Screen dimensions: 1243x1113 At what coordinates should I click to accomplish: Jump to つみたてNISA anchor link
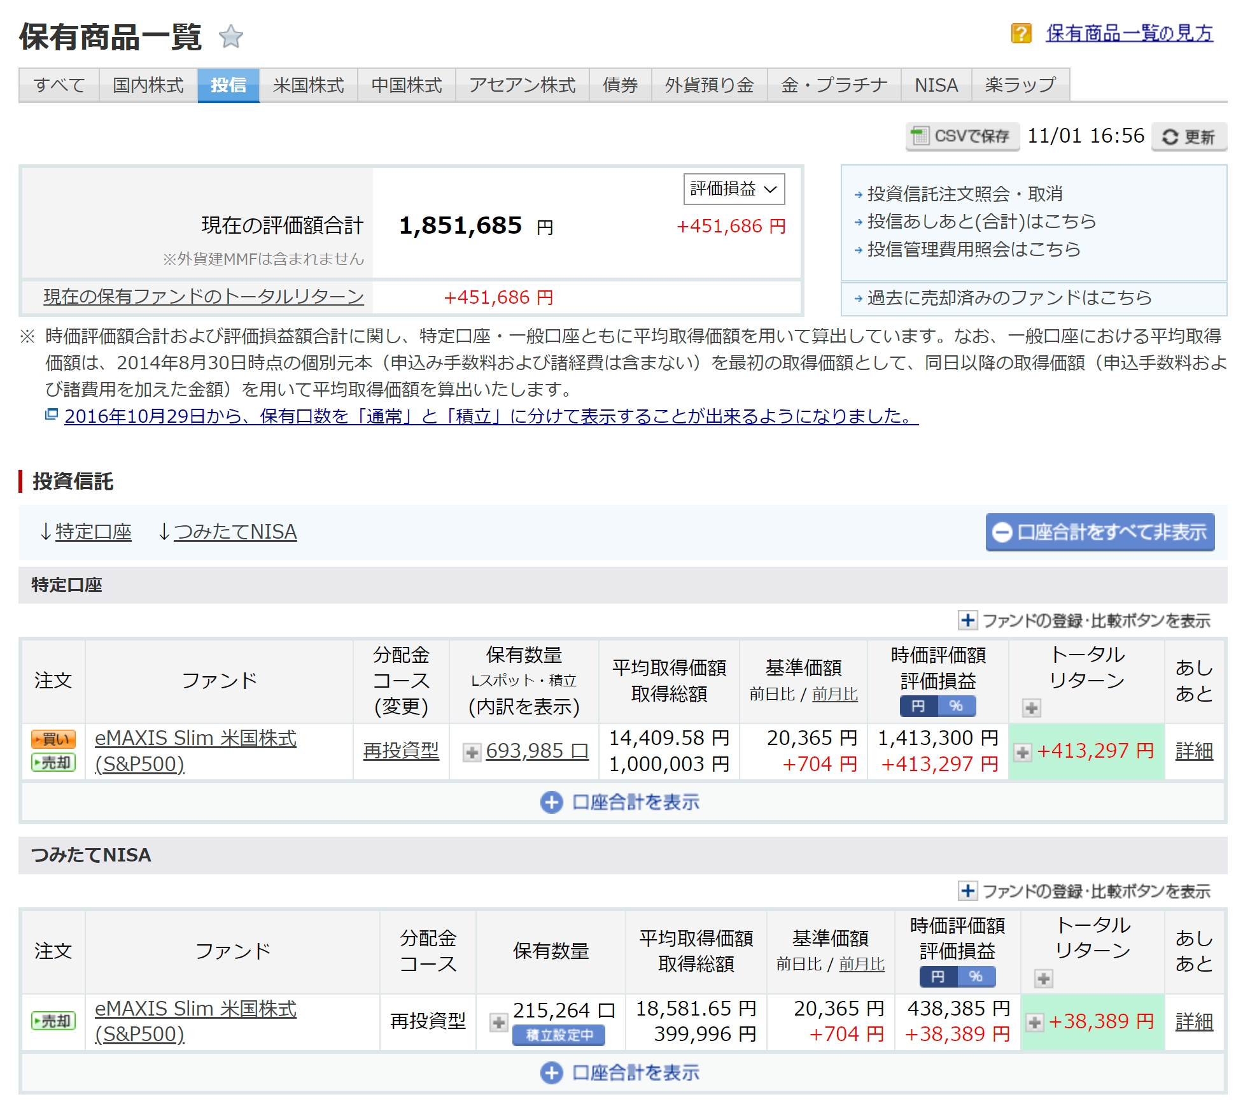[x=235, y=532]
